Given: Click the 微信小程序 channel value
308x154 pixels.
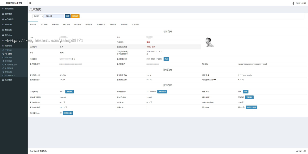Looking at the screenshot, I should pyautogui.click(x=151, y=47).
